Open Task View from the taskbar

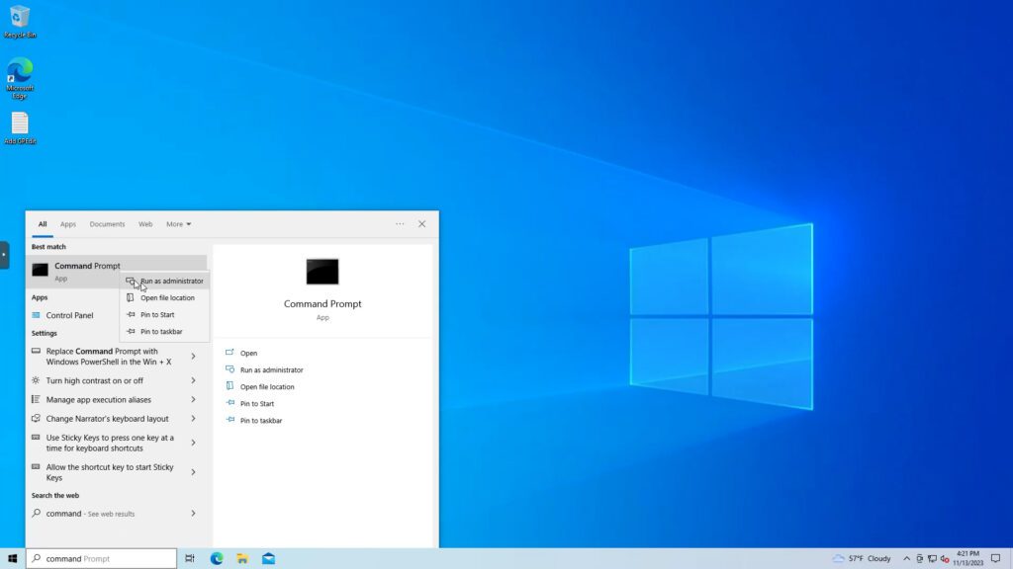190,558
